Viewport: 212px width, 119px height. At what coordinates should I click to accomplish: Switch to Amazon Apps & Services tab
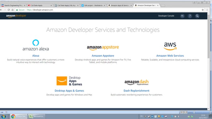click(x=120, y=5)
